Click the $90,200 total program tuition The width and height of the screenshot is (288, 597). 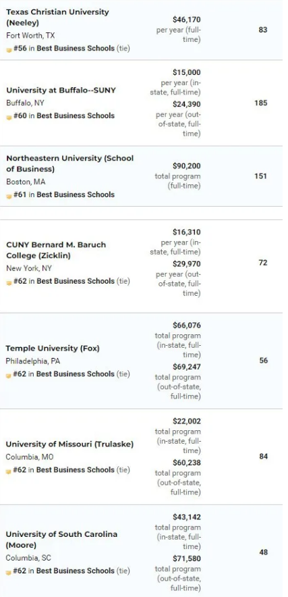(186, 166)
